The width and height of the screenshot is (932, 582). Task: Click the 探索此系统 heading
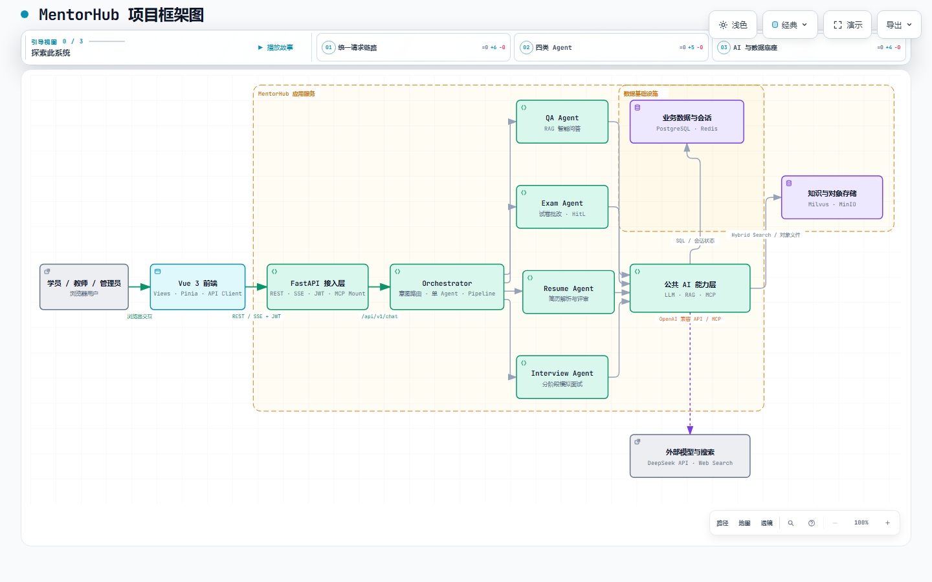pyautogui.click(x=50, y=53)
